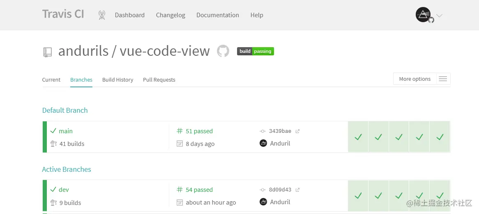The height and width of the screenshot is (214, 479).
Task: Click the about an hour ago text
Action: click(x=211, y=203)
